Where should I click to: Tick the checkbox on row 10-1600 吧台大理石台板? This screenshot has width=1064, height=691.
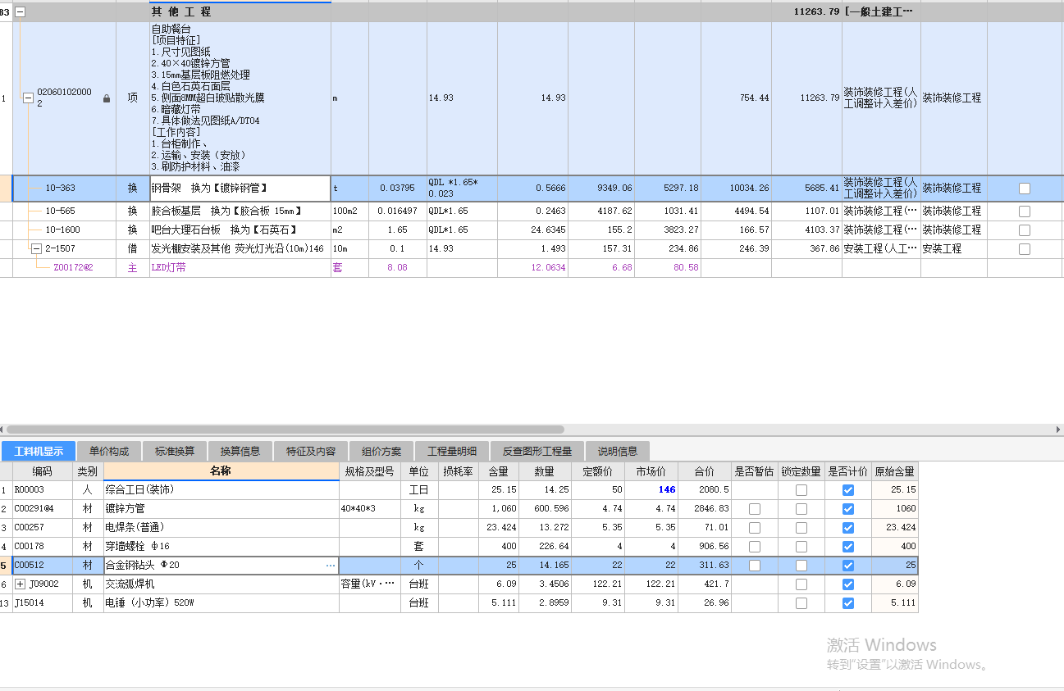click(x=1024, y=230)
